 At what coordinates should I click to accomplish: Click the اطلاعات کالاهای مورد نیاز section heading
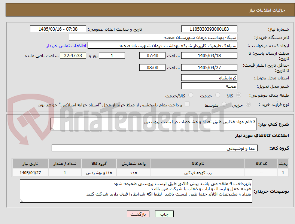pyautogui.click(x=262, y=136)
